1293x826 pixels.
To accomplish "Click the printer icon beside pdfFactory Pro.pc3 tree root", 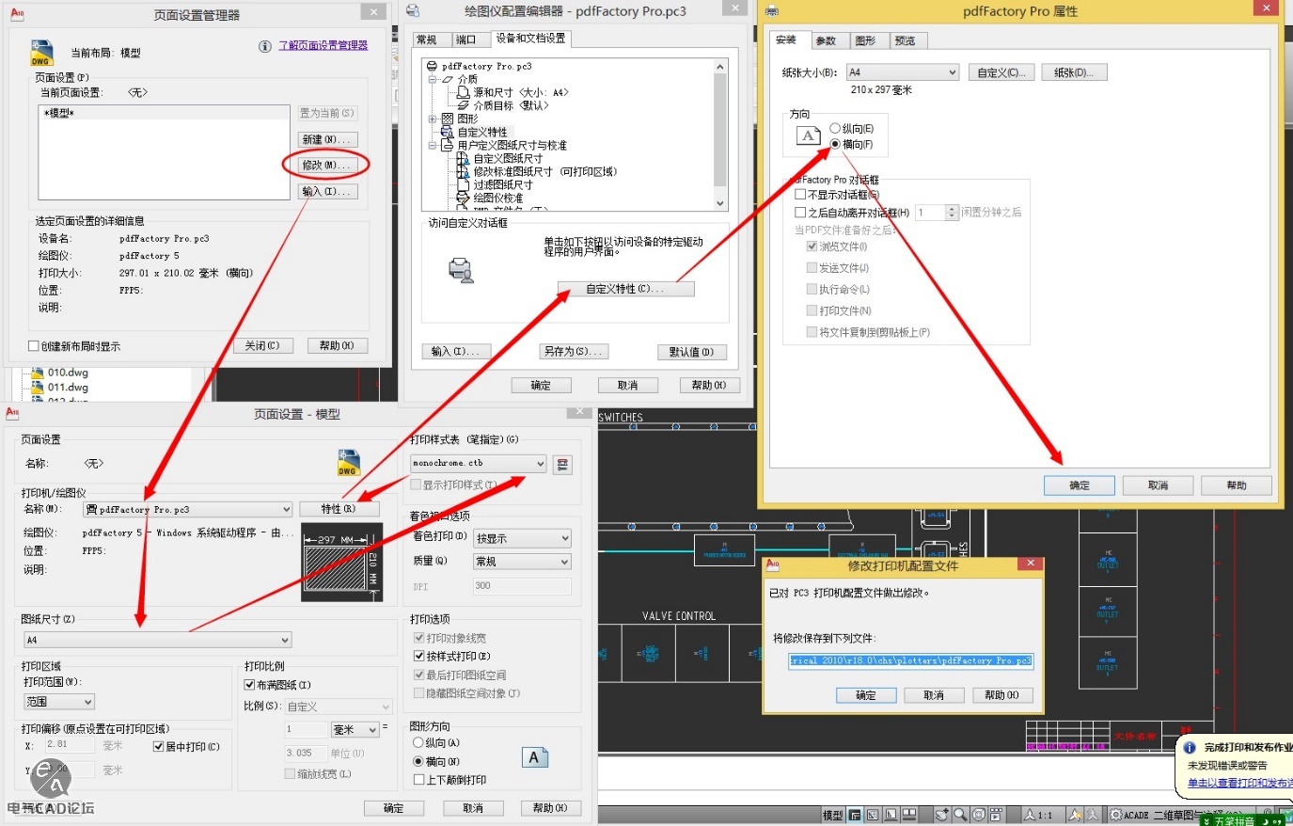I will [x=433, y=66].
